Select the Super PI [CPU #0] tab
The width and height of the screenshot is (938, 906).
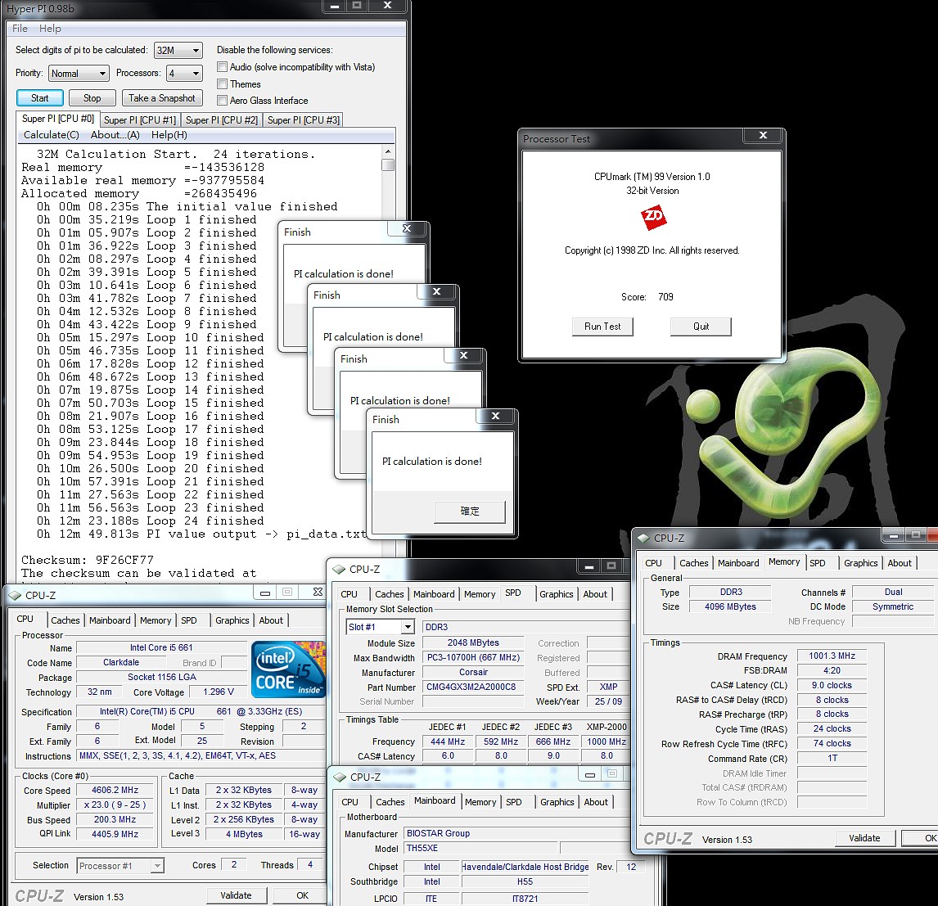(x=58, y=119)
